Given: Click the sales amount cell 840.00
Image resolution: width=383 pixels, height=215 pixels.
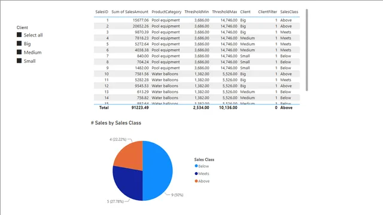Looking at the screenshot, I should pyautogui.click(x=142, y=56).
